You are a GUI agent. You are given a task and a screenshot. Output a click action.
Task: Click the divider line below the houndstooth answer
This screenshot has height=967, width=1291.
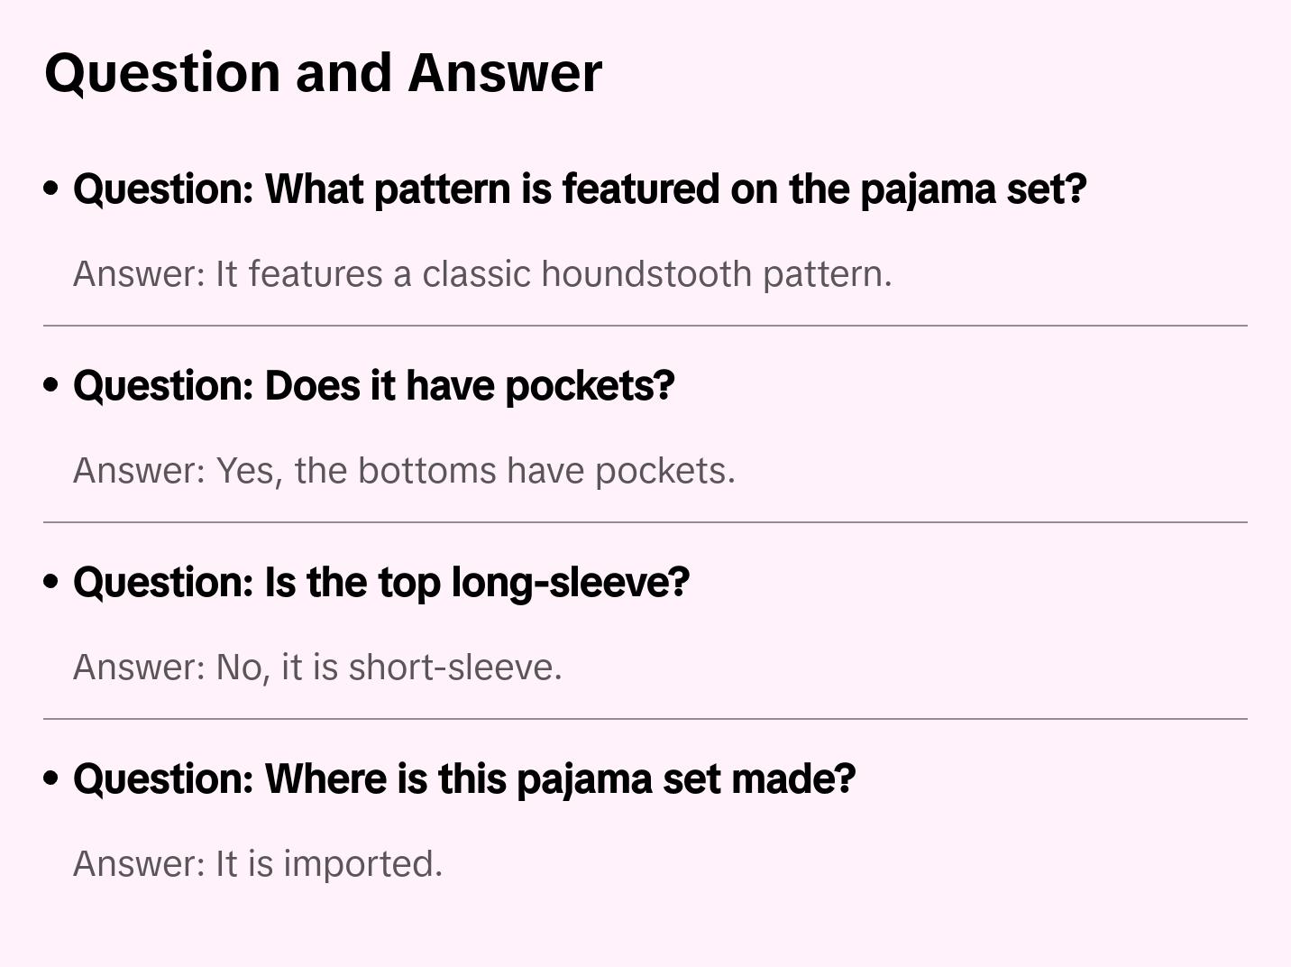tap(645, 326)
